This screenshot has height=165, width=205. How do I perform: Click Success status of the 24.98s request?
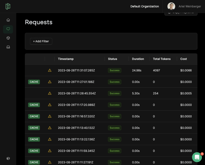click(x=115, y=70)
